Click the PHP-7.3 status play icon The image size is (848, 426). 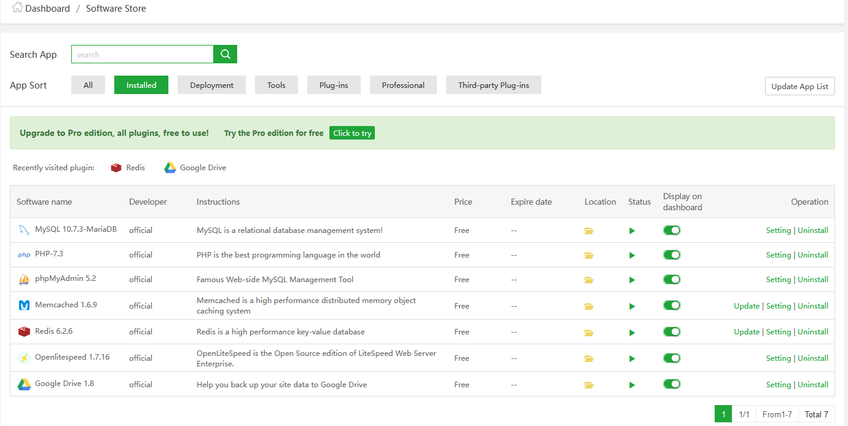pyautogui.click(x=632, y=255)
